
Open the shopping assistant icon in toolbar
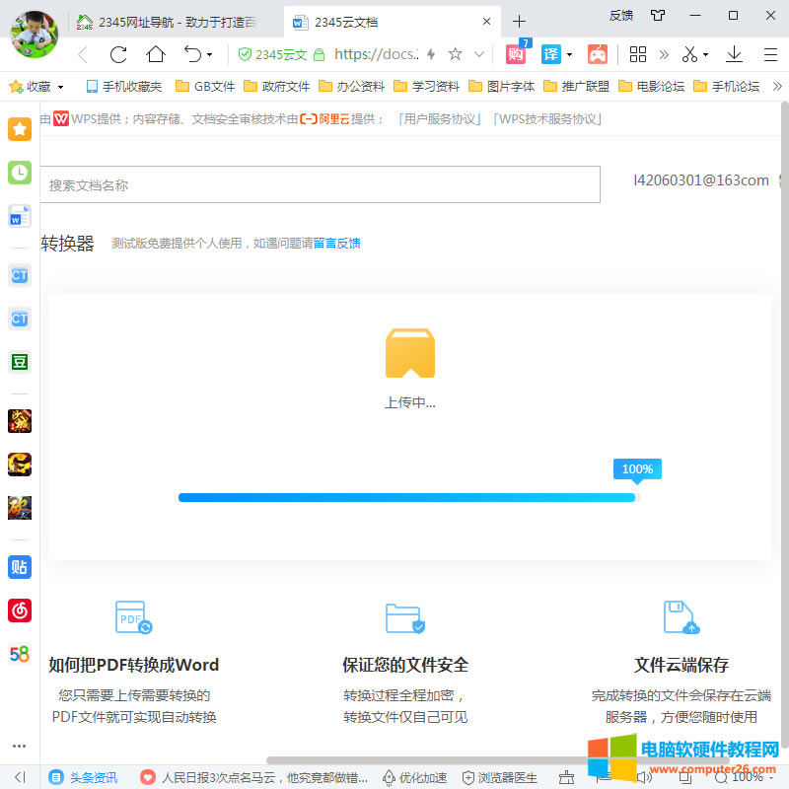[515, 54]
